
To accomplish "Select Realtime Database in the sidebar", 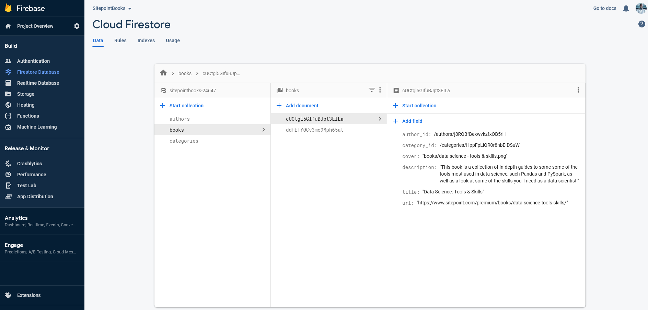I will click(37, 83).
